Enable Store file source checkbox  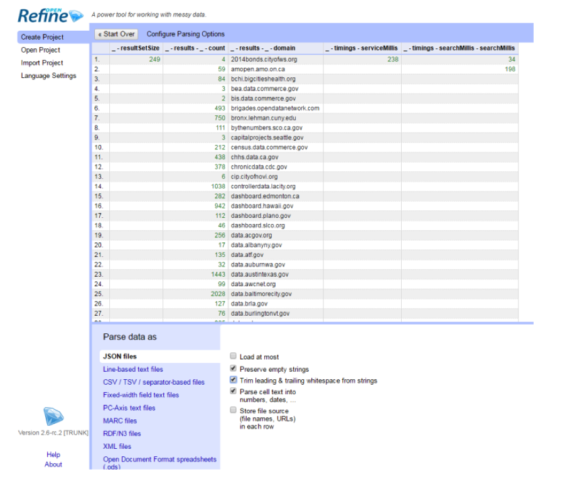233,410
